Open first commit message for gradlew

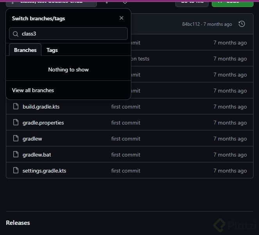[x=125, y=139]
